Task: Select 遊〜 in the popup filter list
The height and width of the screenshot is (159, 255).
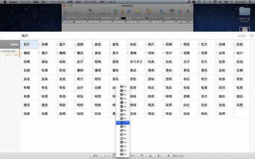Action: (x=123, y=126)
